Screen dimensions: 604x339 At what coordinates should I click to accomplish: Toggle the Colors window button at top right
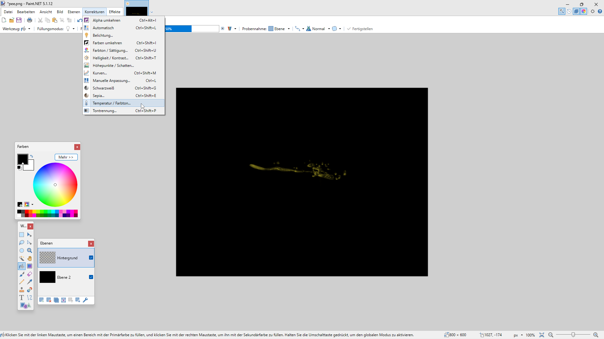pos(584,11)
